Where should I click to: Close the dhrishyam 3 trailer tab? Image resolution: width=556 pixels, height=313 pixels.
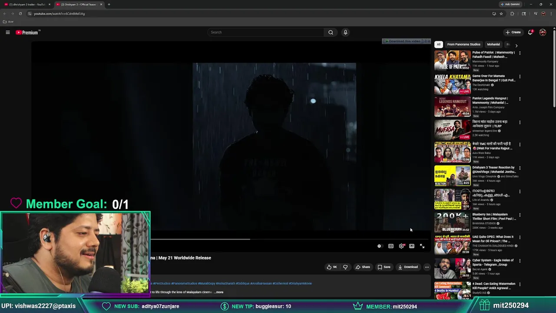pos(49,4)
